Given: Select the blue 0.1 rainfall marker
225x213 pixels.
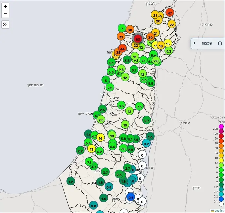Looking at the screenshot, I should (x=131, y=198).
